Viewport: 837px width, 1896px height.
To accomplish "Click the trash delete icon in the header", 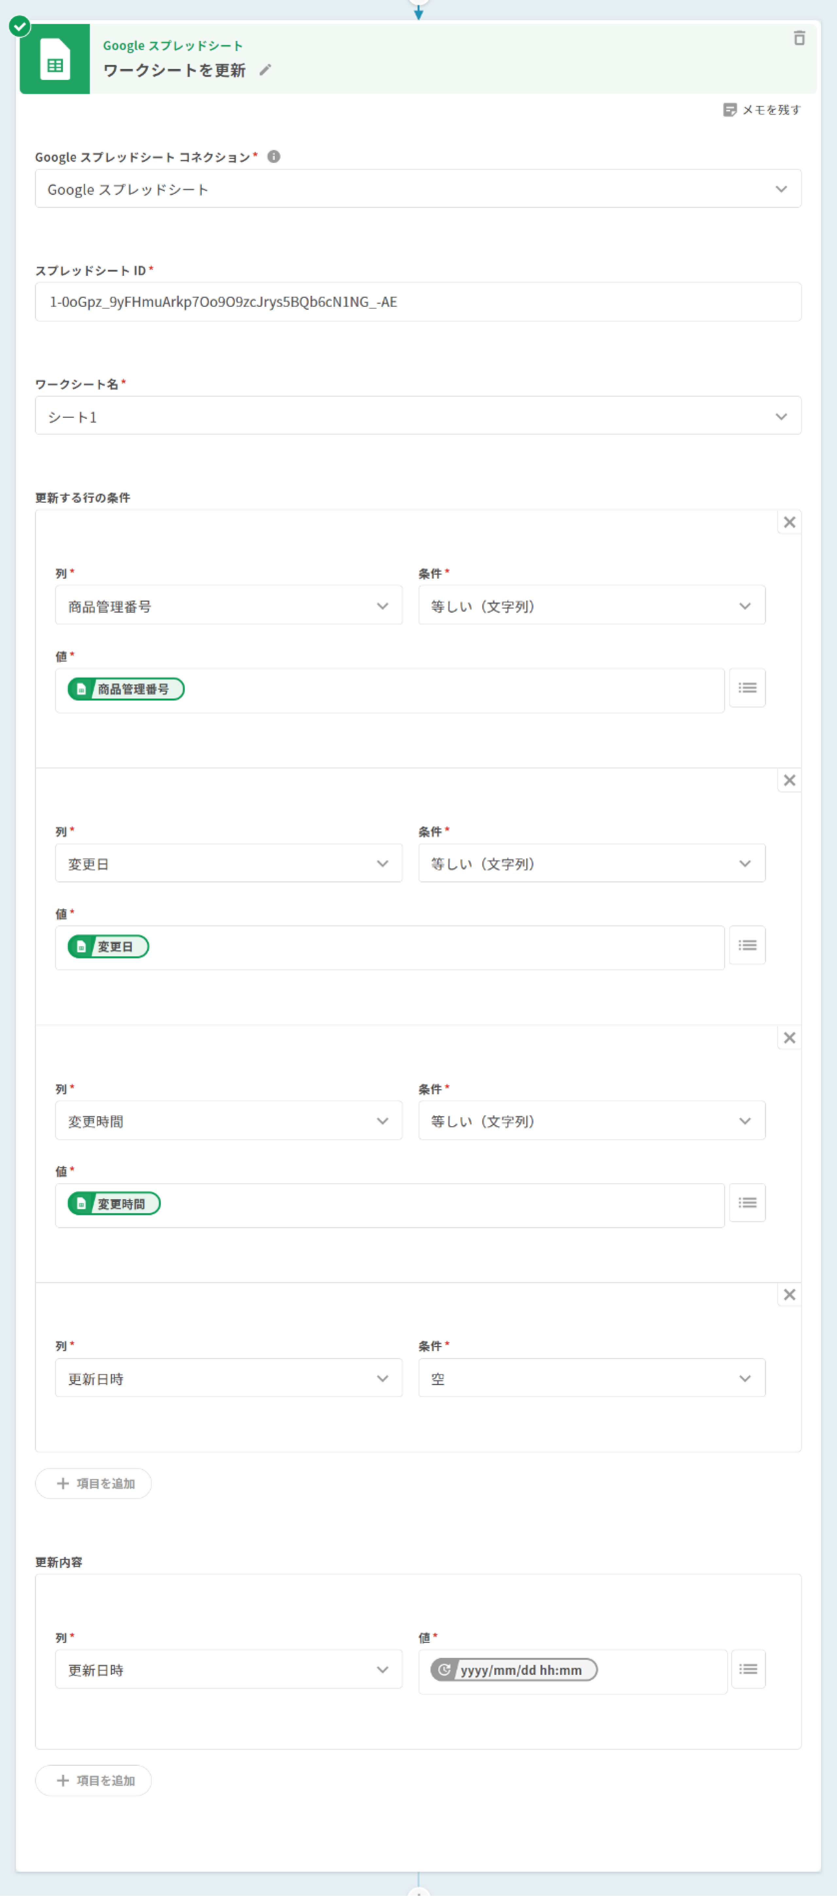I will pos(799,38).
